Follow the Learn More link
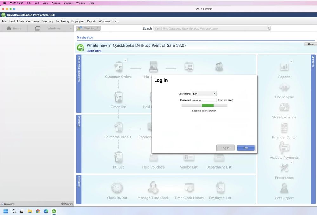 click(x=94, y=51)
